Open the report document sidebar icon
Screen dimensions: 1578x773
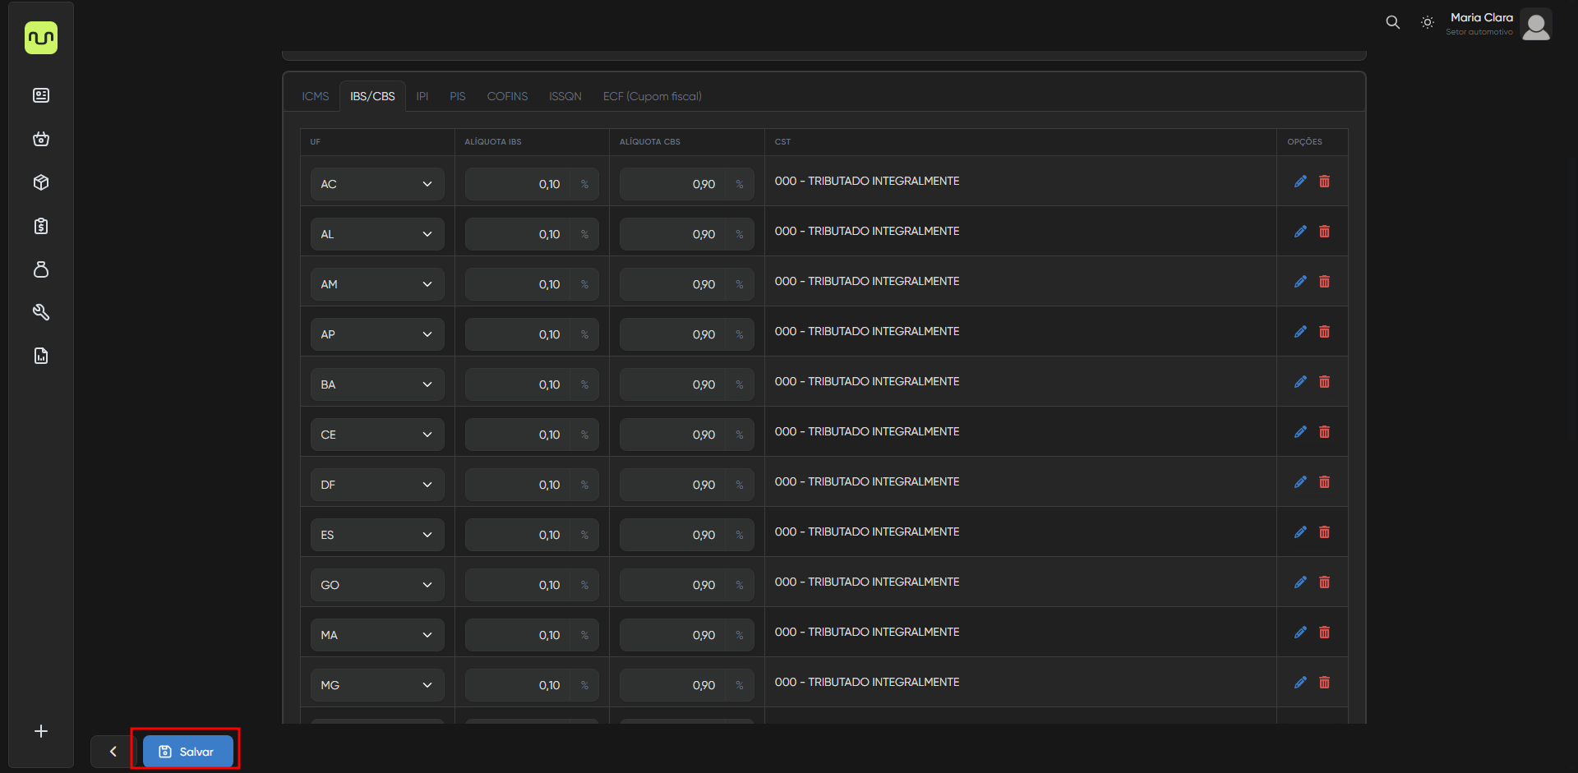click(41, 356)
